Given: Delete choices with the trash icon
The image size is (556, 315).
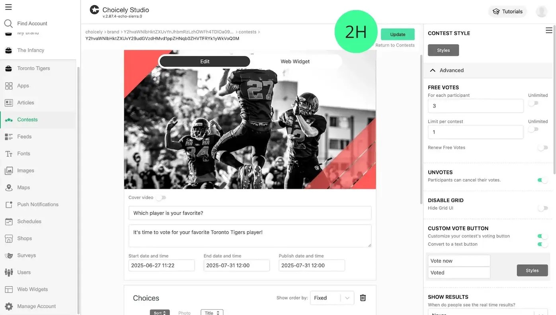Looking at the screenshot, I should (363, 298).
